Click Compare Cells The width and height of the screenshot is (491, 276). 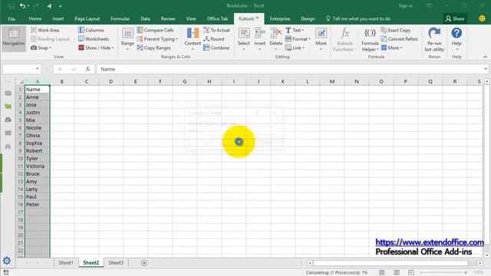[x=155, y=30]
